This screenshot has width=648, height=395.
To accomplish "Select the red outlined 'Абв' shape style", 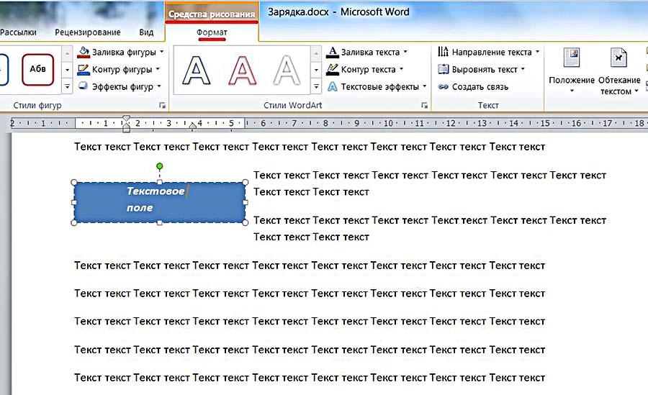I will point(37,69).
